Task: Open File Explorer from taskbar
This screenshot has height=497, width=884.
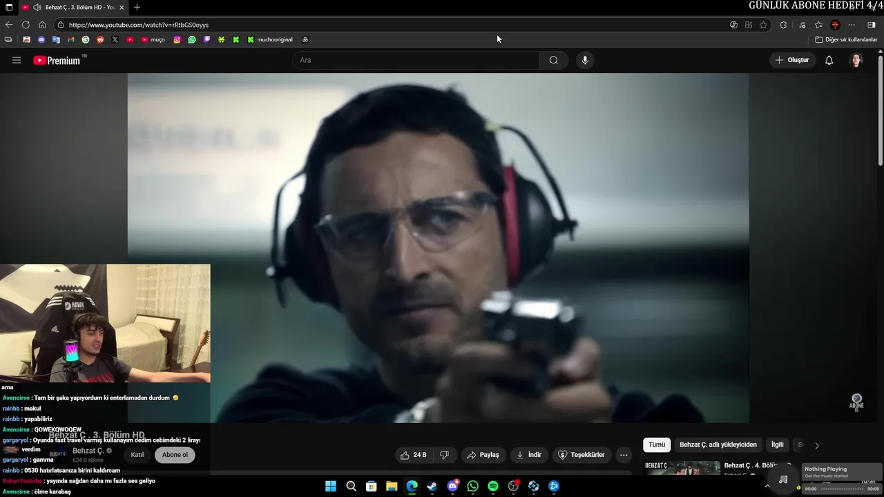Action: tap(392, 486)
